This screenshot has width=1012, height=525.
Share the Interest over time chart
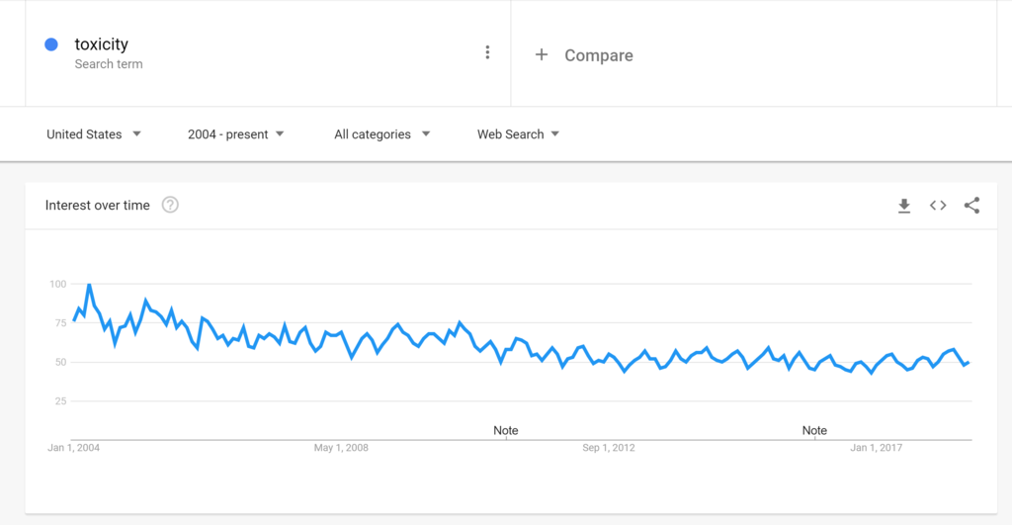coord(972,206)
